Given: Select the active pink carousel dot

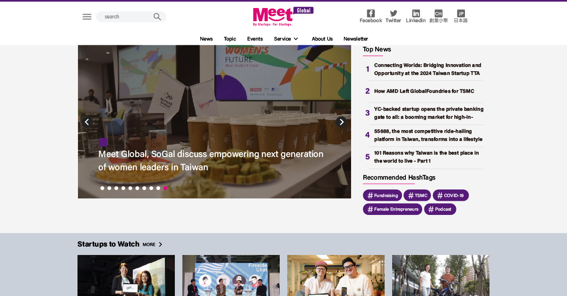Looking at the screenshot, I should click(165, 188).
